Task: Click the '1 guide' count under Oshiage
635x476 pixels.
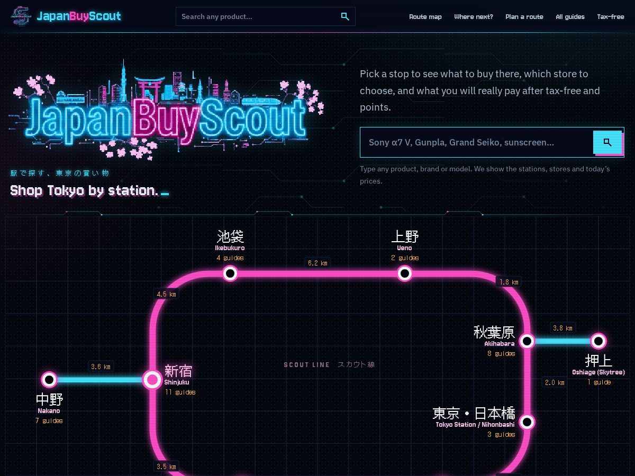Action: (x=598, y=382)
